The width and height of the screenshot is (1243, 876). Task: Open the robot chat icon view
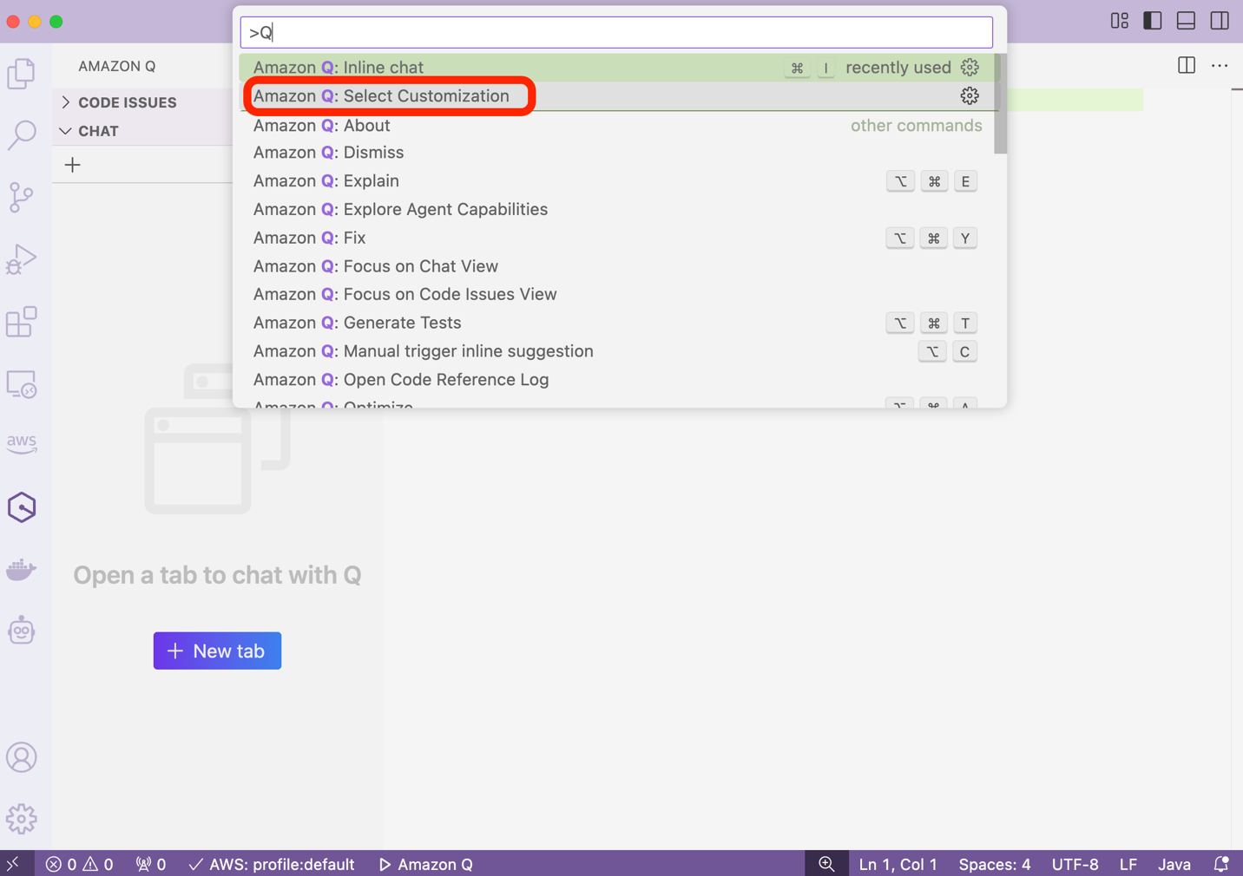(x=22, y=631)
